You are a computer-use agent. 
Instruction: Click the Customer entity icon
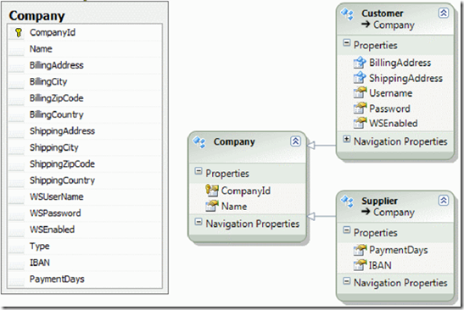pos(347,14)
